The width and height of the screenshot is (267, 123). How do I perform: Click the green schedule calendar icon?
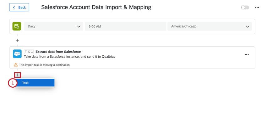(x=17, y=26)
